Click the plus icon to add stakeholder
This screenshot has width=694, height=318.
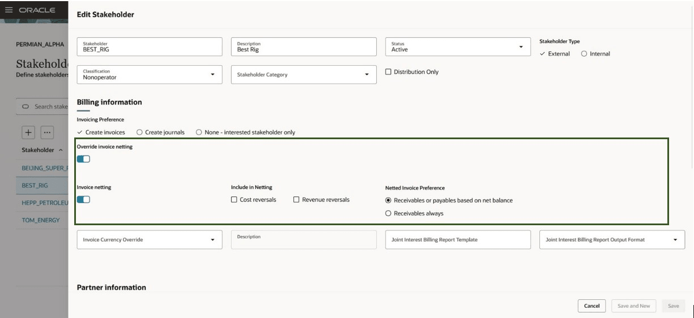pos(28,133)
